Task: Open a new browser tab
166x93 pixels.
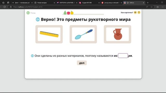Action: [148, 3]
